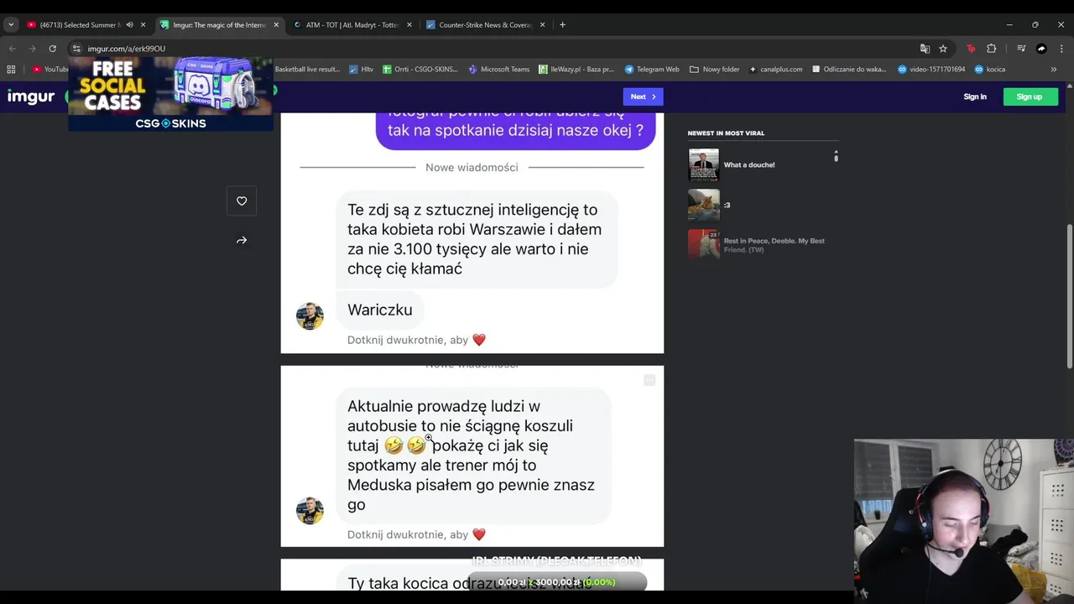The image size is (1074, 604).
Task: Open a new browser tab
Action: (x=562, y=24)
